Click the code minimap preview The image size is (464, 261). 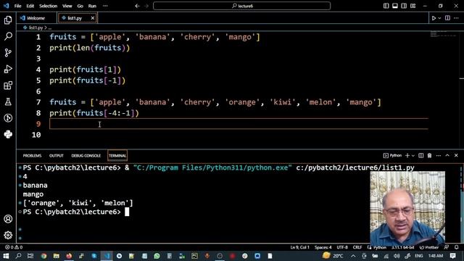click(x=443, y=34)
